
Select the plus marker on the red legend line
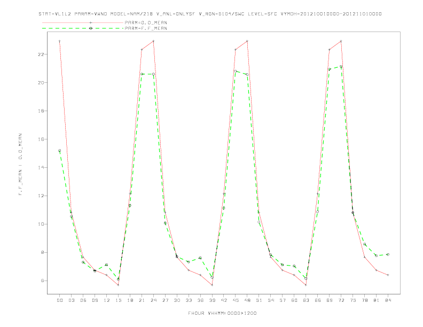[91, 22]
